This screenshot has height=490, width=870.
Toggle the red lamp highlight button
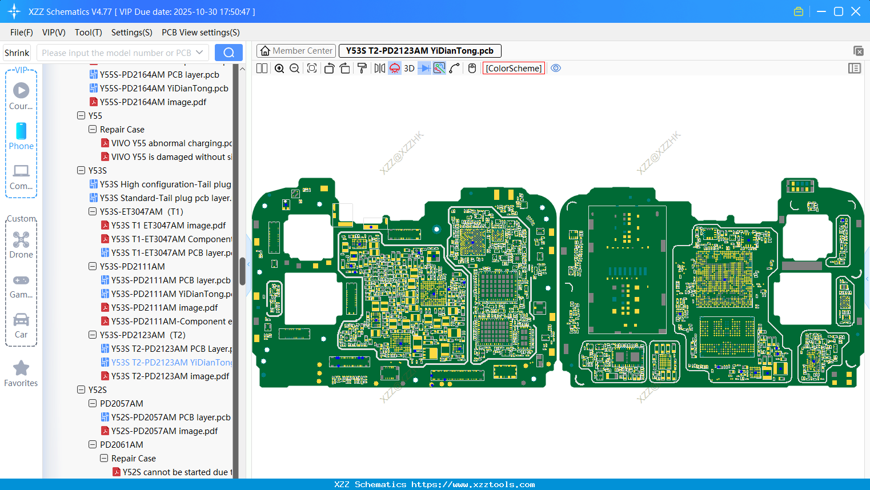point(395,69)
